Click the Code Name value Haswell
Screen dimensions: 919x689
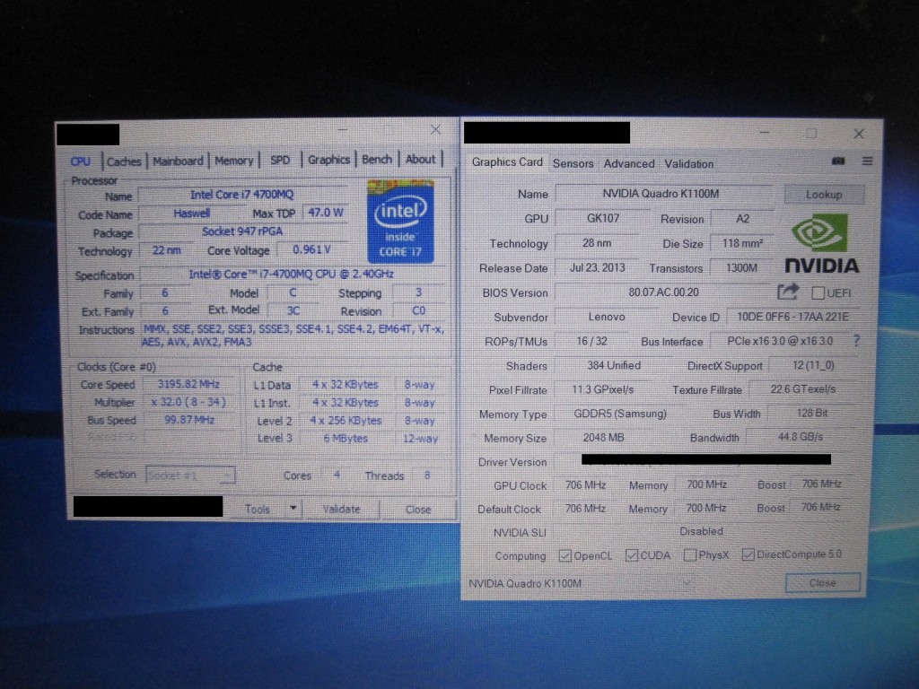(192, 214)
